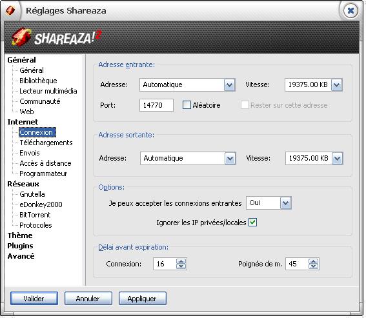Click the Appliquer button
Image resolution: width=366 pixels, height=318 pixels.
[x=143, y=298]
